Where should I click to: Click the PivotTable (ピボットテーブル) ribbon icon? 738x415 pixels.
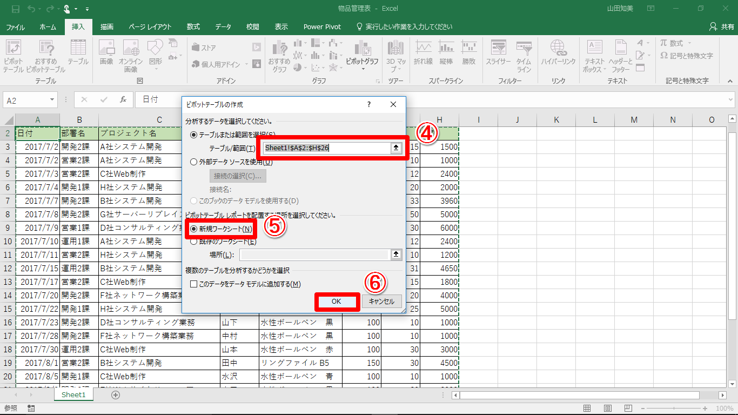[13, 56]
